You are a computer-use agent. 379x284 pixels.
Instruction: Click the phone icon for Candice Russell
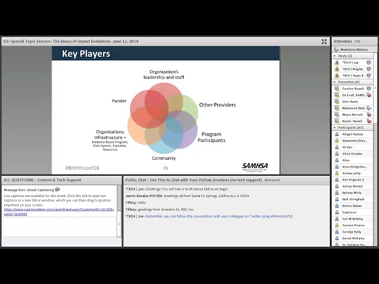[368, 89]
